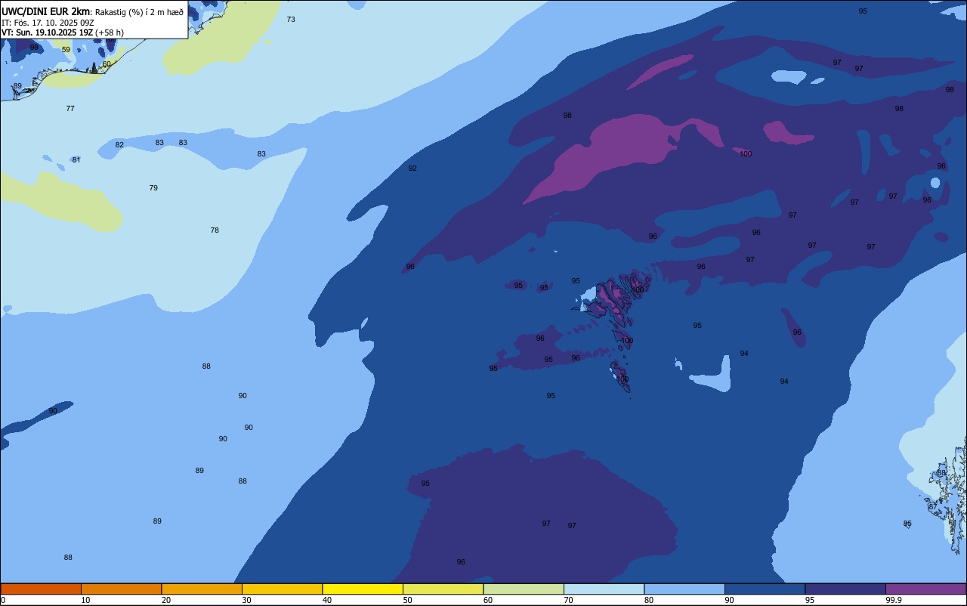This screenshot has height=606, width=967.
Task: Click the legend tick label 50
Action: point(407,600)
